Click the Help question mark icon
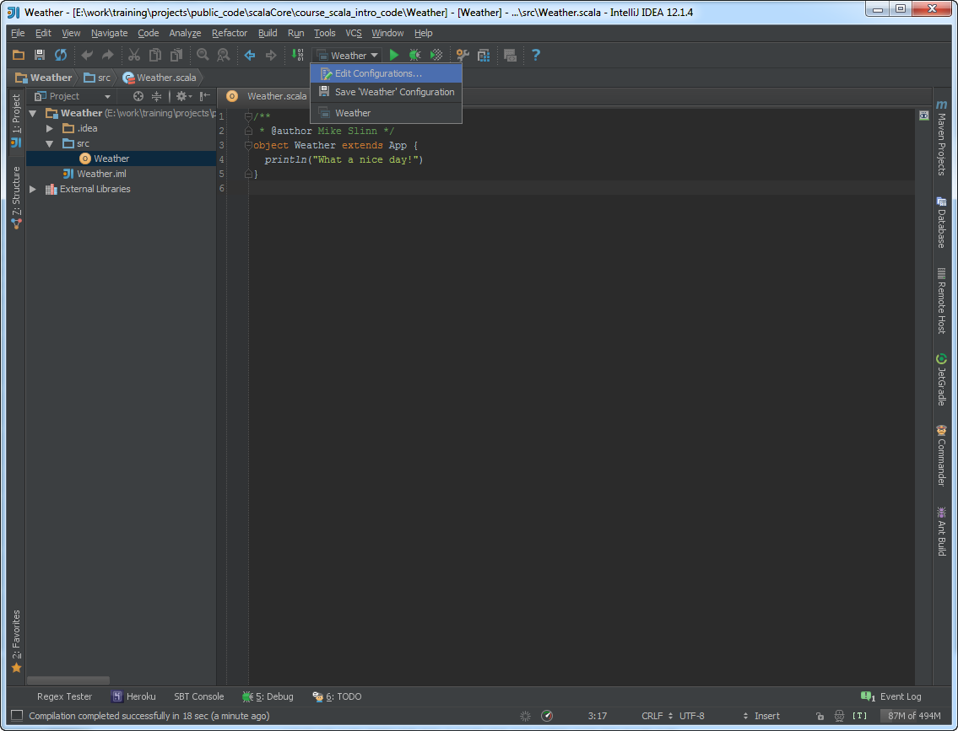The width and height of the screenshot is (958, 731). [x=536, y=55]
